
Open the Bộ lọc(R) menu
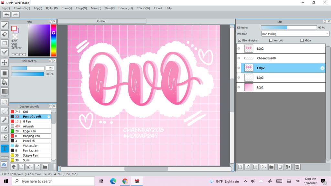pos(52,8)
